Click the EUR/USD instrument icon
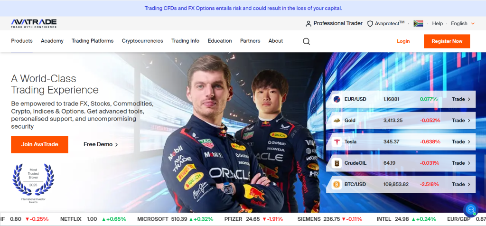Image resolution: width=486 pixels, height=226 pixels. [x=336, y=99]
